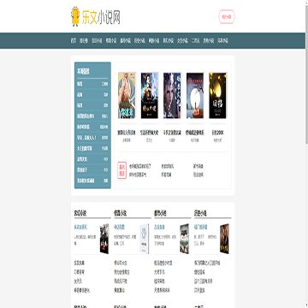Click the 乐文小说网 site logo
This screenshot has width=308, height=308.
click(x=96, y=16)
